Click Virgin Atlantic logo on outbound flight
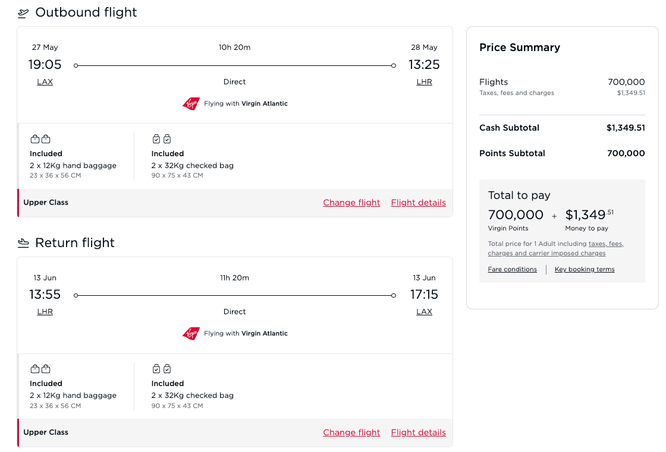 pos(191,104)
